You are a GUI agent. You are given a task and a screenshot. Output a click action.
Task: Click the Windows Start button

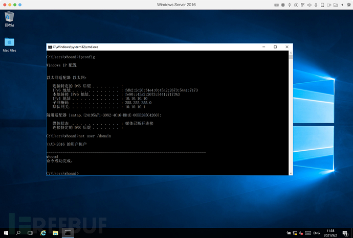(6, 233)
